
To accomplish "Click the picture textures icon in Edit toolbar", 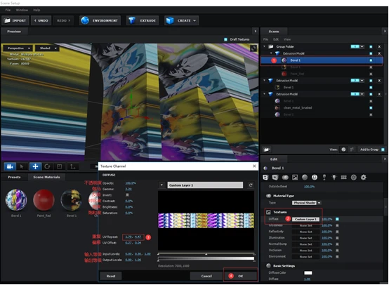I will click(x=295, y=177).
